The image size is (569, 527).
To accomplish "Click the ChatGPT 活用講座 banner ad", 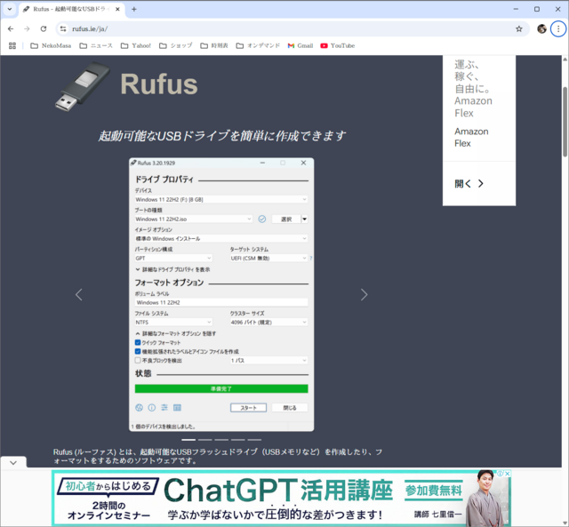I will click(x=281, y=498).
